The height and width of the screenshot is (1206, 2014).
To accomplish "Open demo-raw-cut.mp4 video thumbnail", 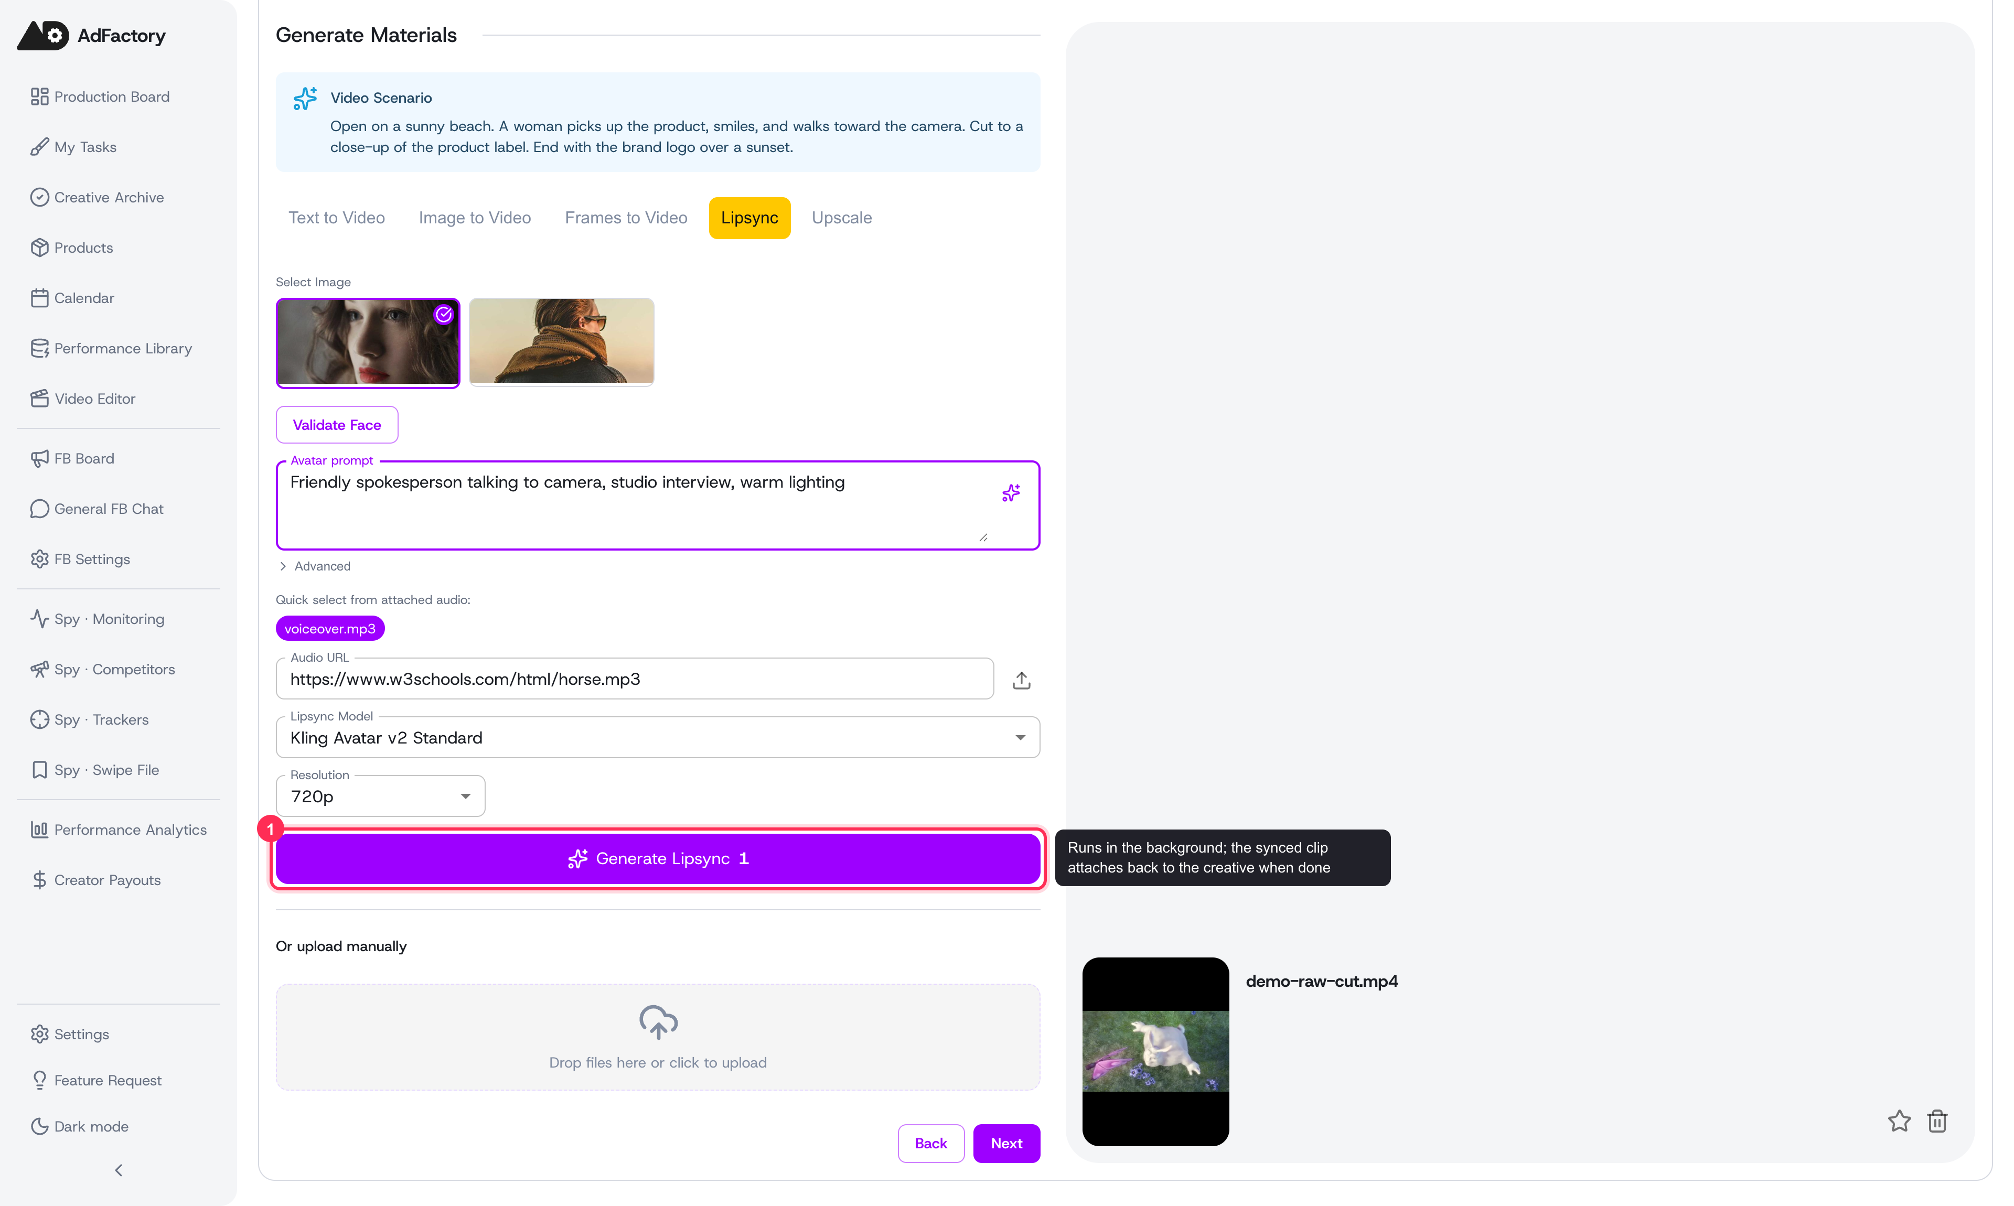I will (x=1155, y=1052).
